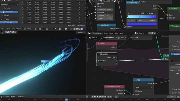Select material preview shading mode
This screenshot has width=180, height=101.
click(x=79, y=29)
